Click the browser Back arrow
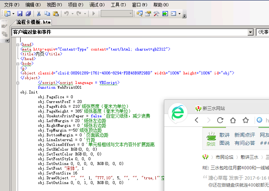 pos(197,120)
